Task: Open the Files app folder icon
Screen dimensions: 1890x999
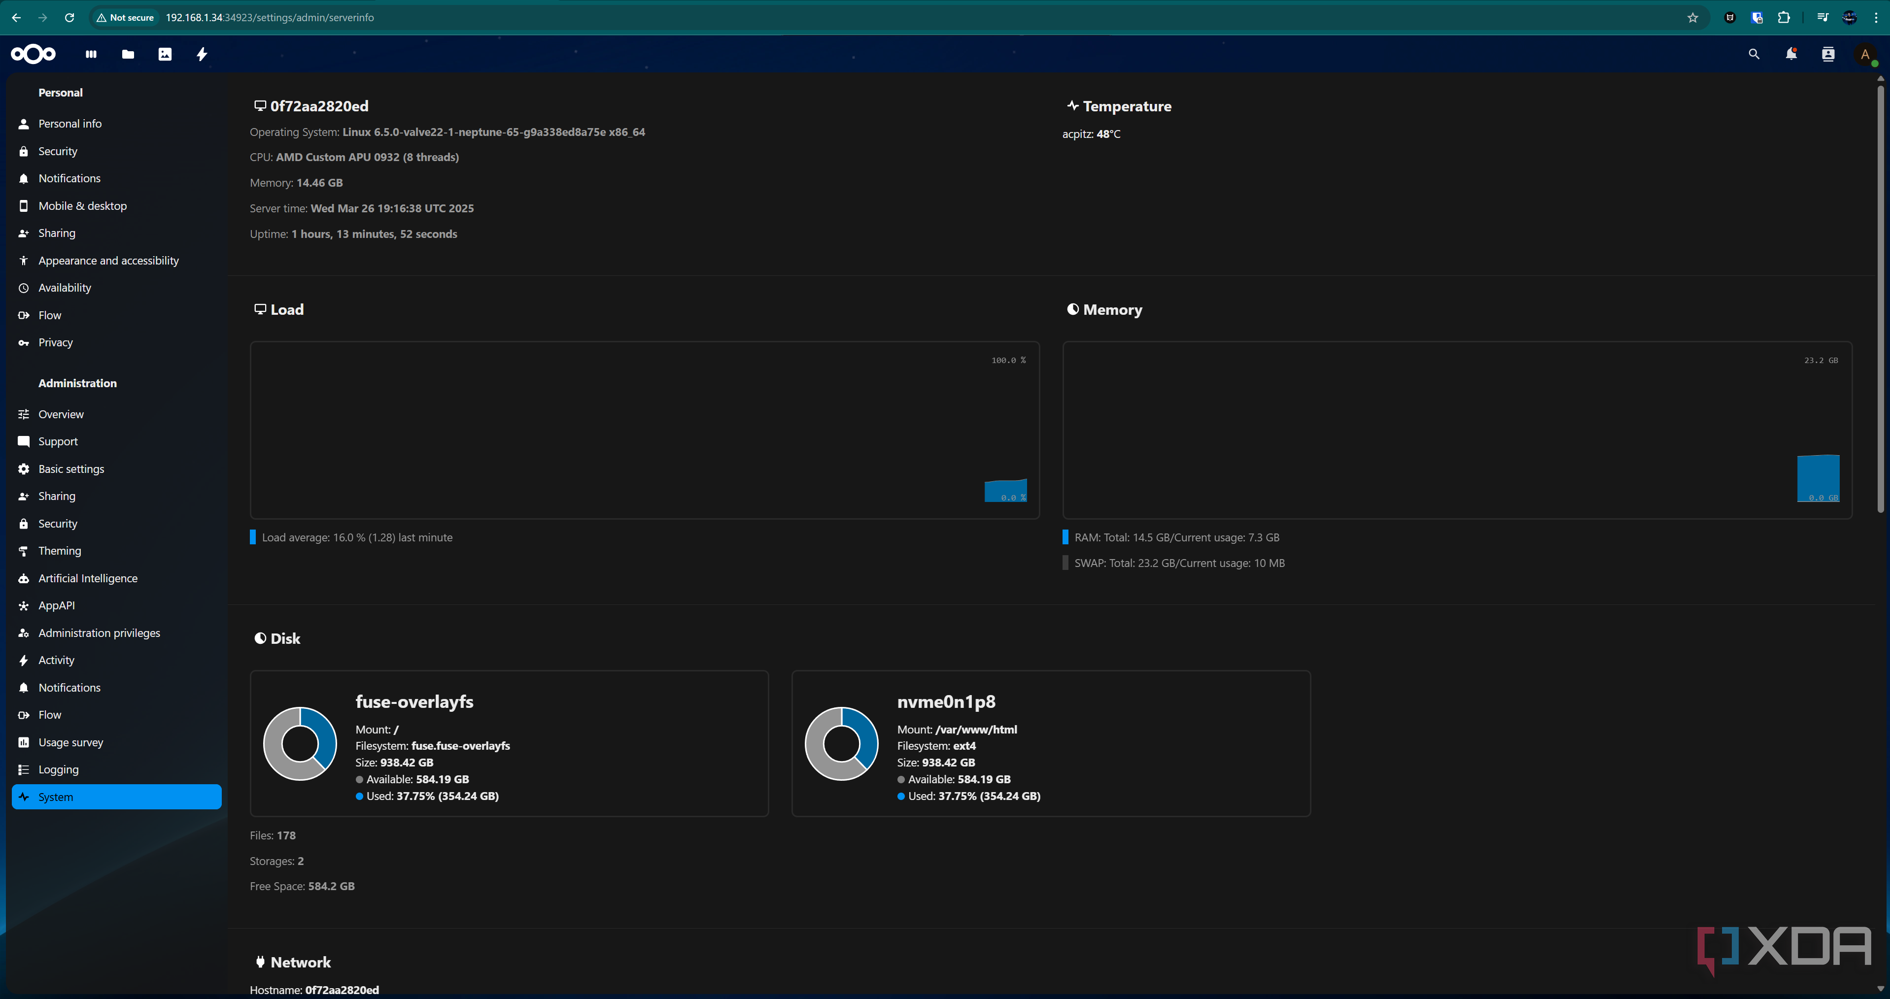Action: point(128,54)
